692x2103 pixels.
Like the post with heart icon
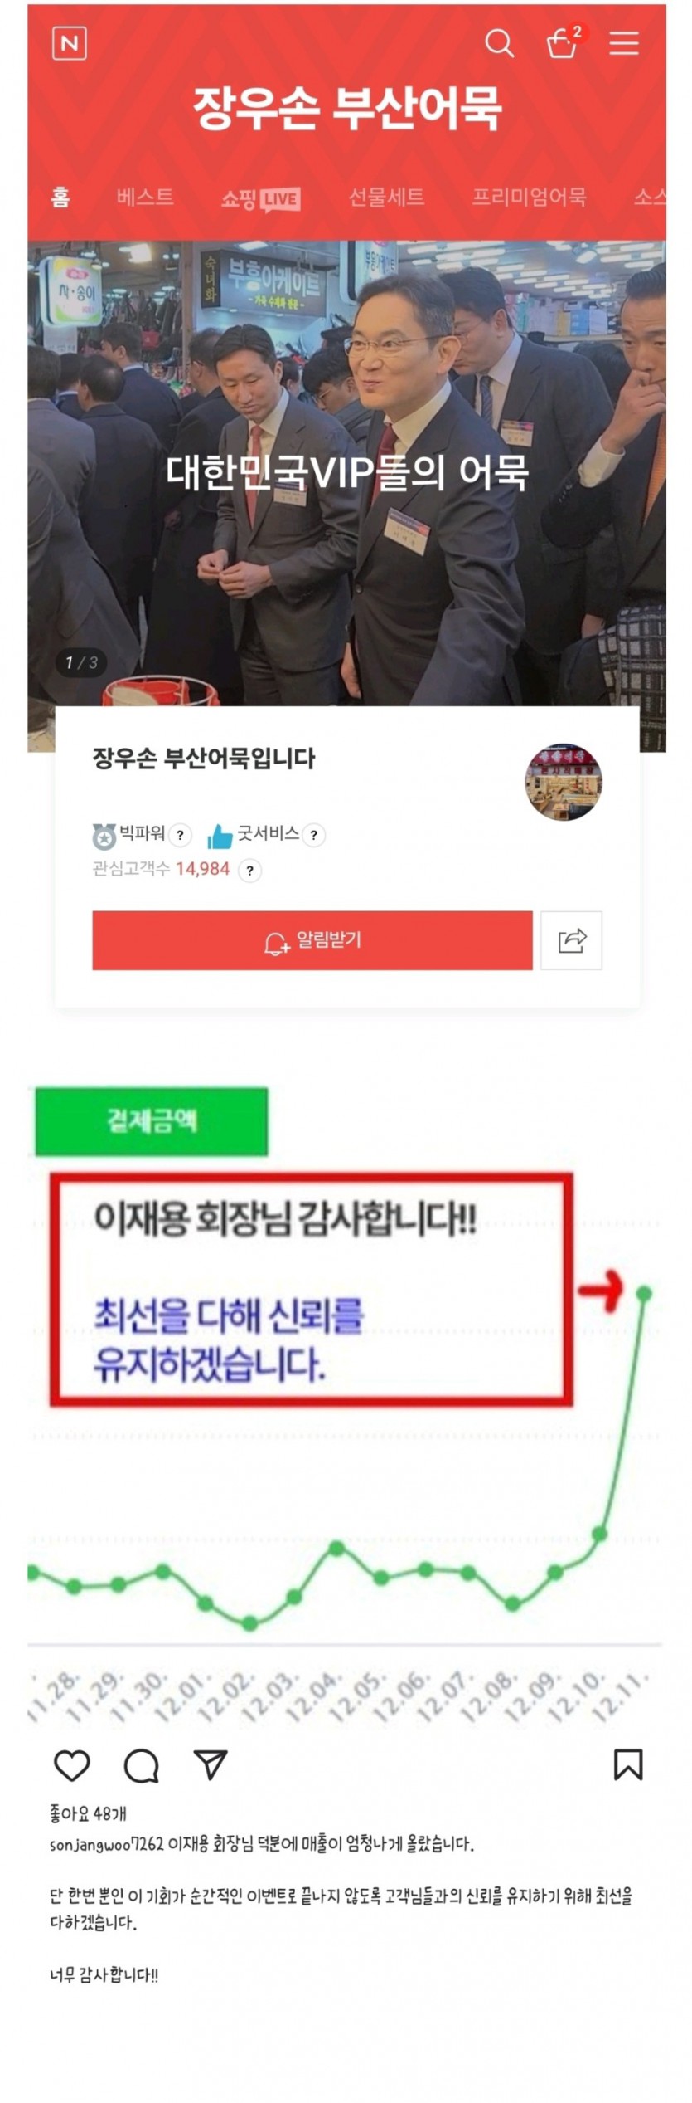tap(71, 1765)
